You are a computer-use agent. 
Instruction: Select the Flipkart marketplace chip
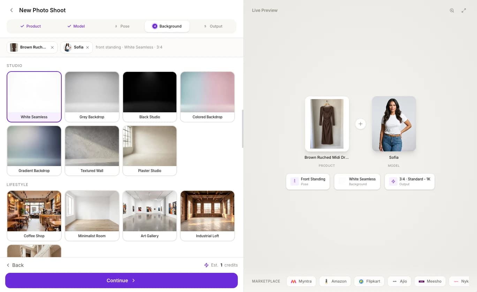click(370, 281)
